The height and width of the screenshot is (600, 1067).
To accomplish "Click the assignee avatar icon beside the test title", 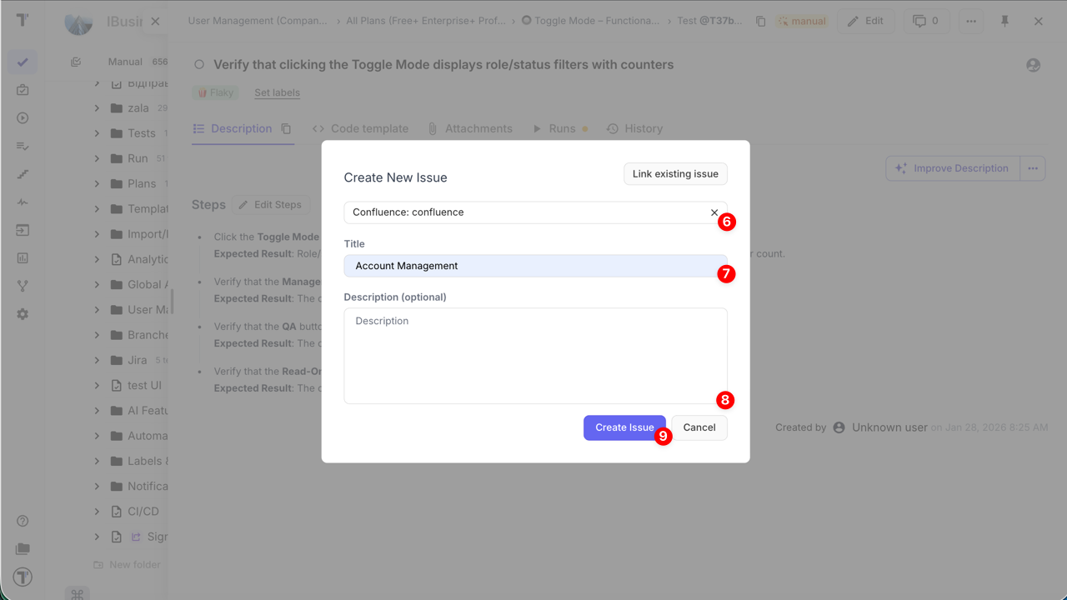I will [1033, 65].
